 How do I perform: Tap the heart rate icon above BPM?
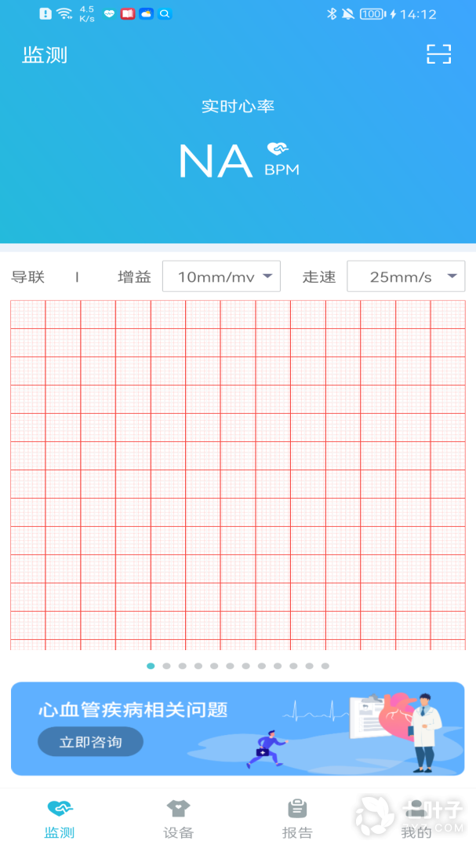point(278,148)
